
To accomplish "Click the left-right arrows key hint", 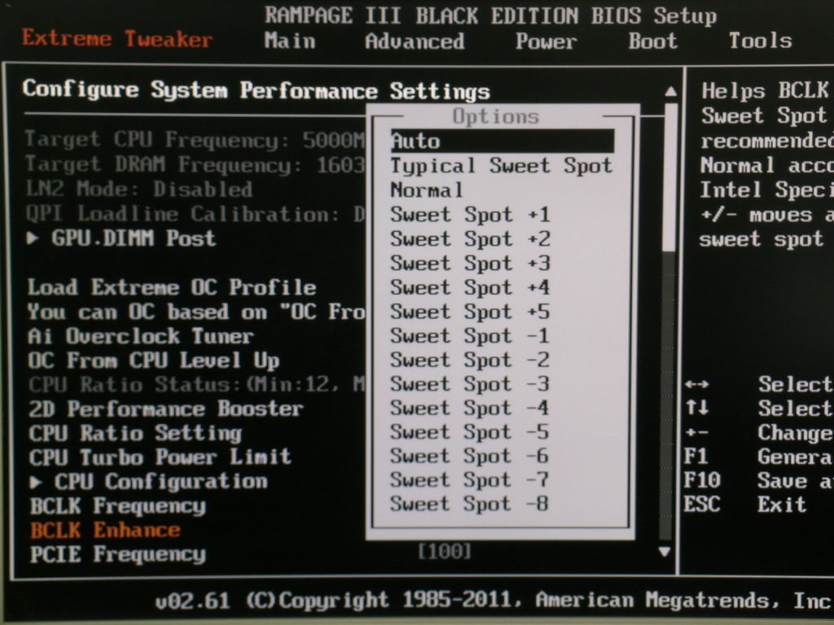I will (x=697, y=384).
